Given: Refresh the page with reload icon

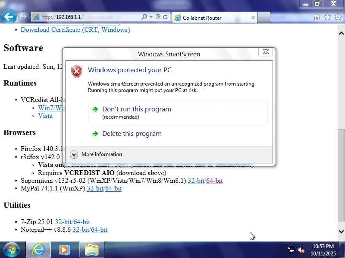Looking at the screenshot, I should (165, 17).
